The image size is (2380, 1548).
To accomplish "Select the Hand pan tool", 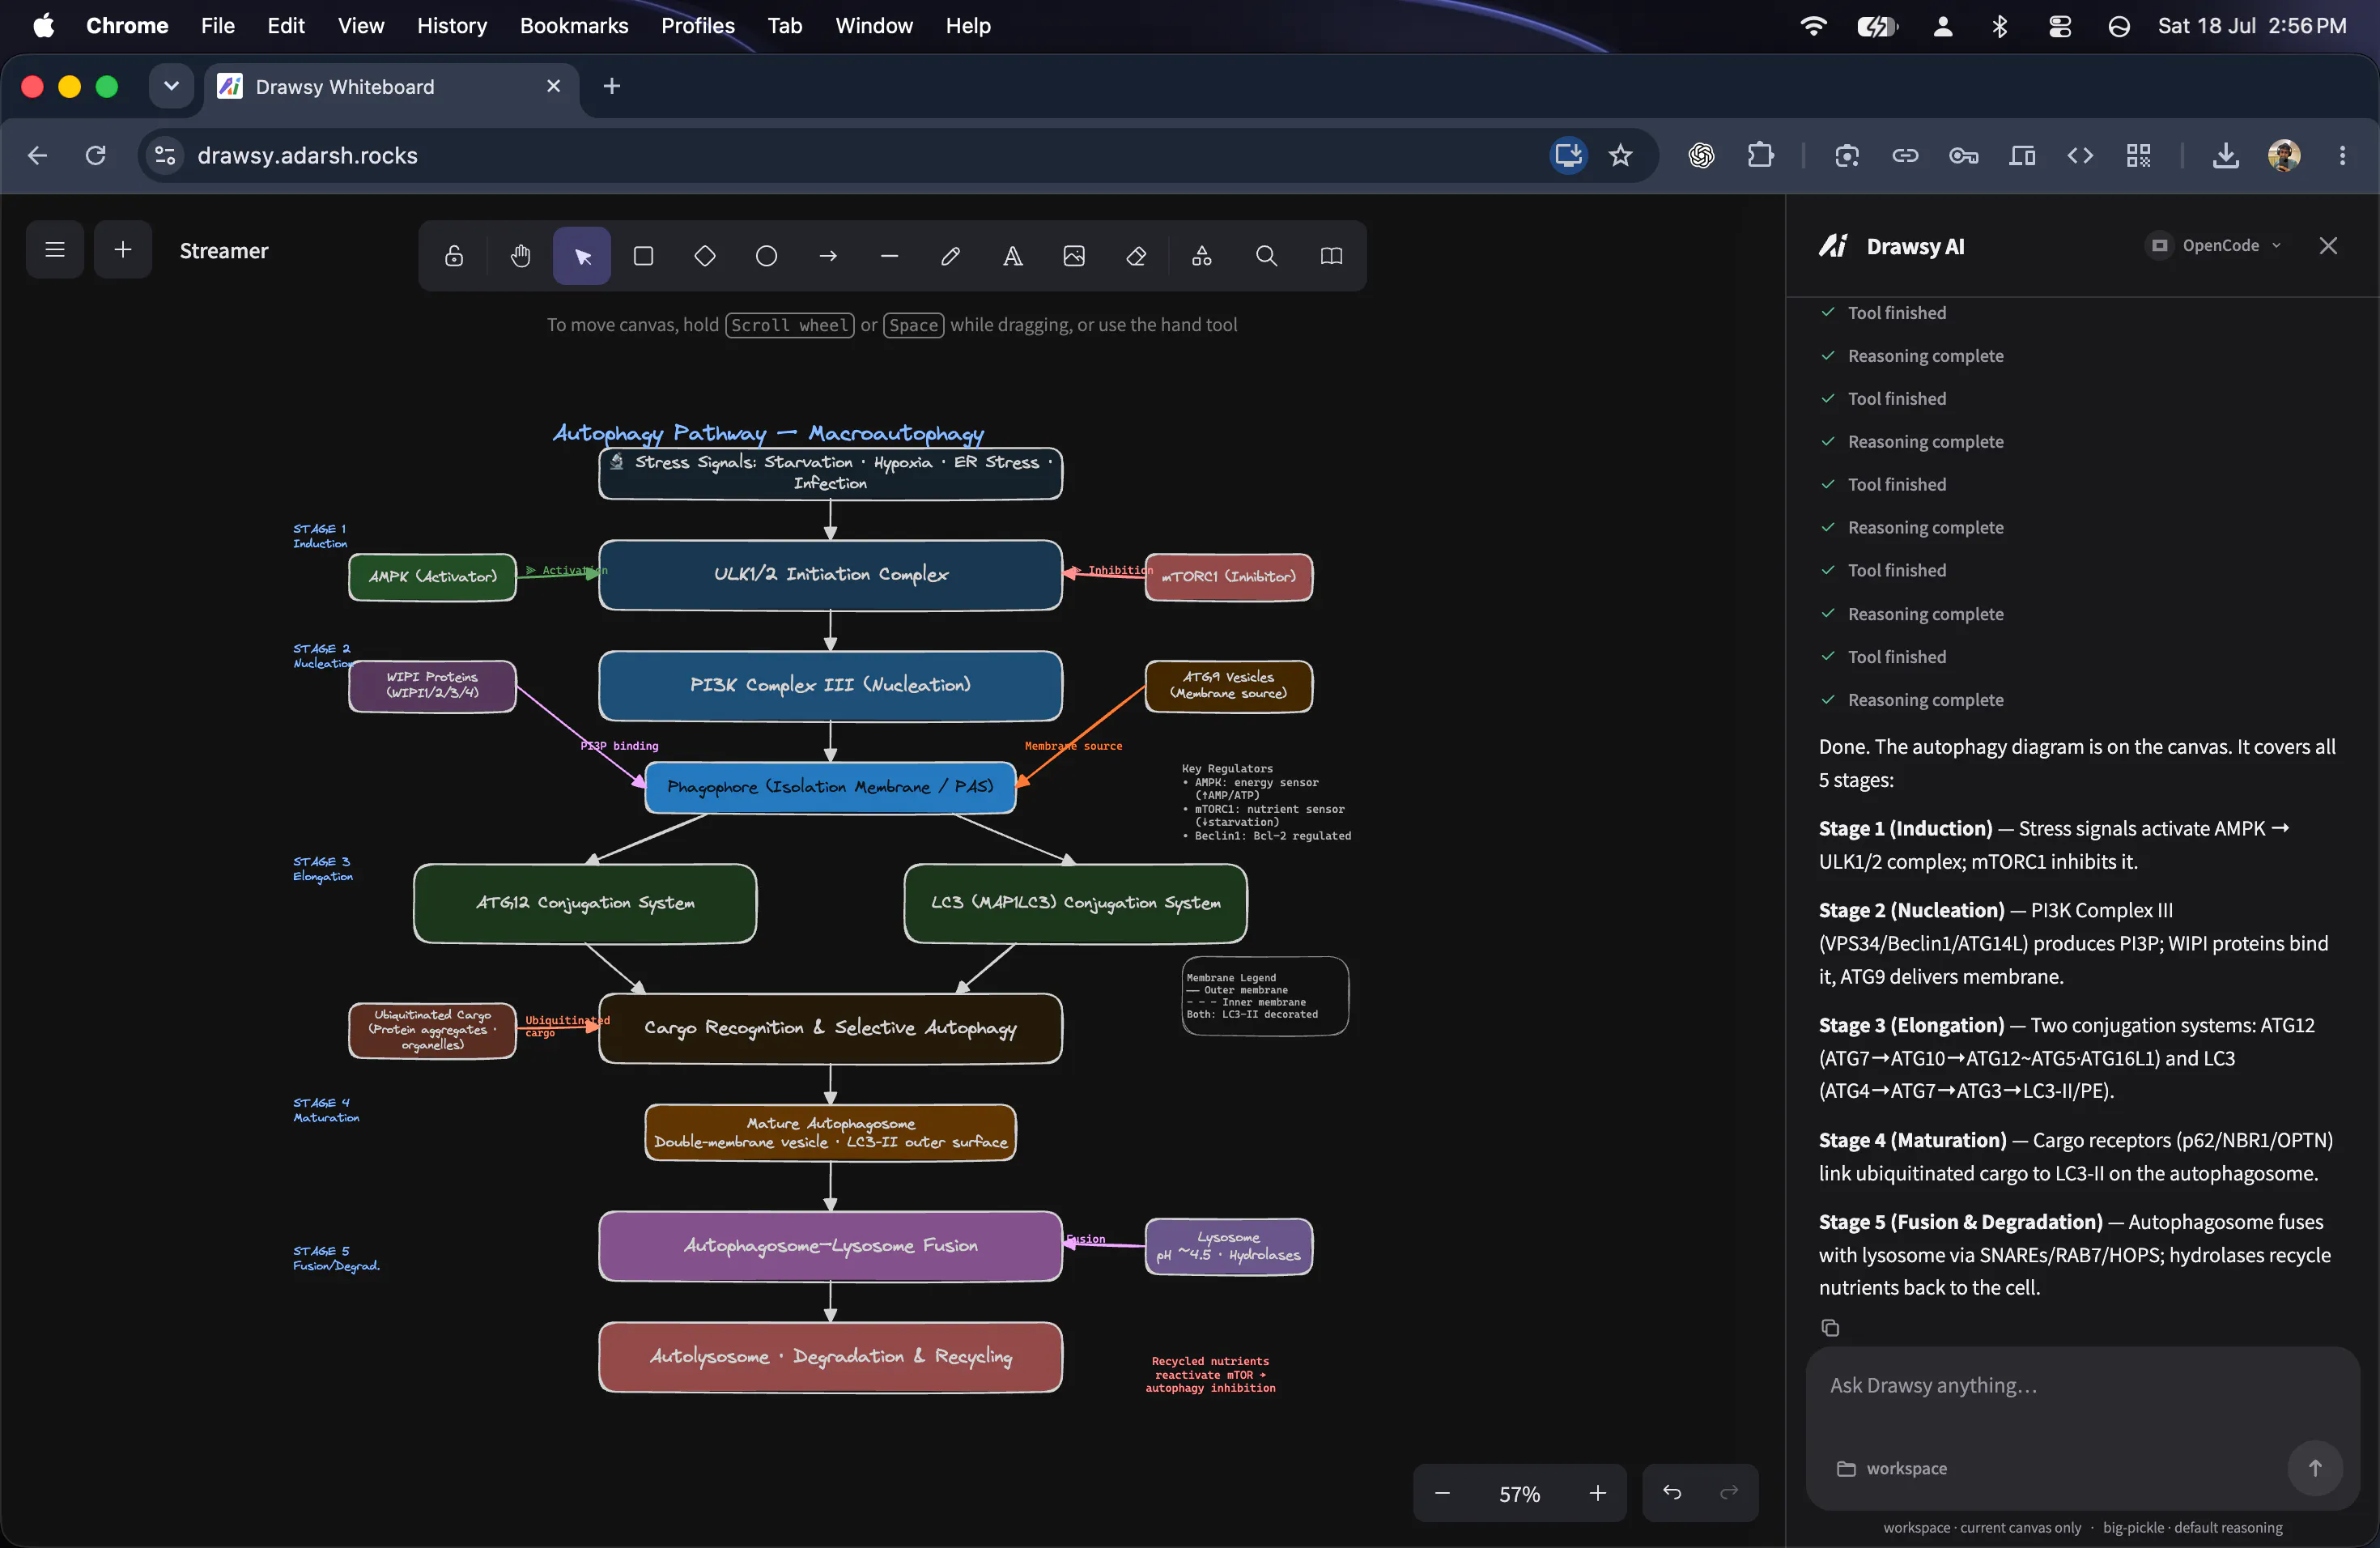I will (520, 256).
